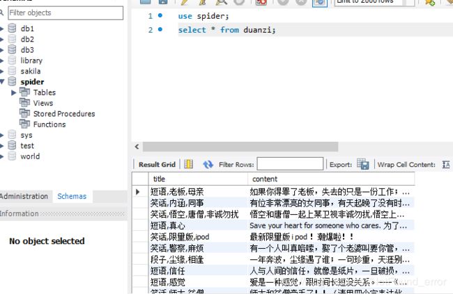Collapse the spider schema tree arrow
The image size is (453, 294).
(2, 81)
